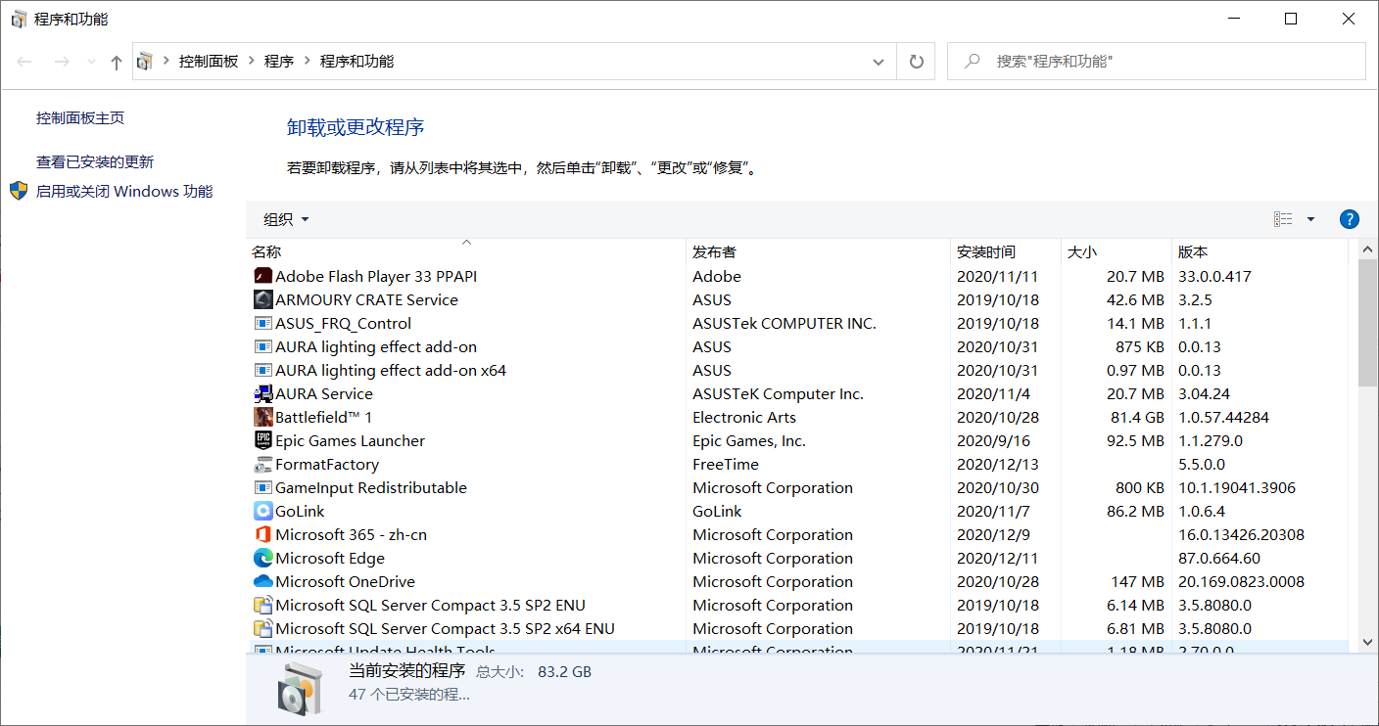Select the AURA lighting effect add-on entry icon
Screen dimensions: 1379x726
(262, 346)
